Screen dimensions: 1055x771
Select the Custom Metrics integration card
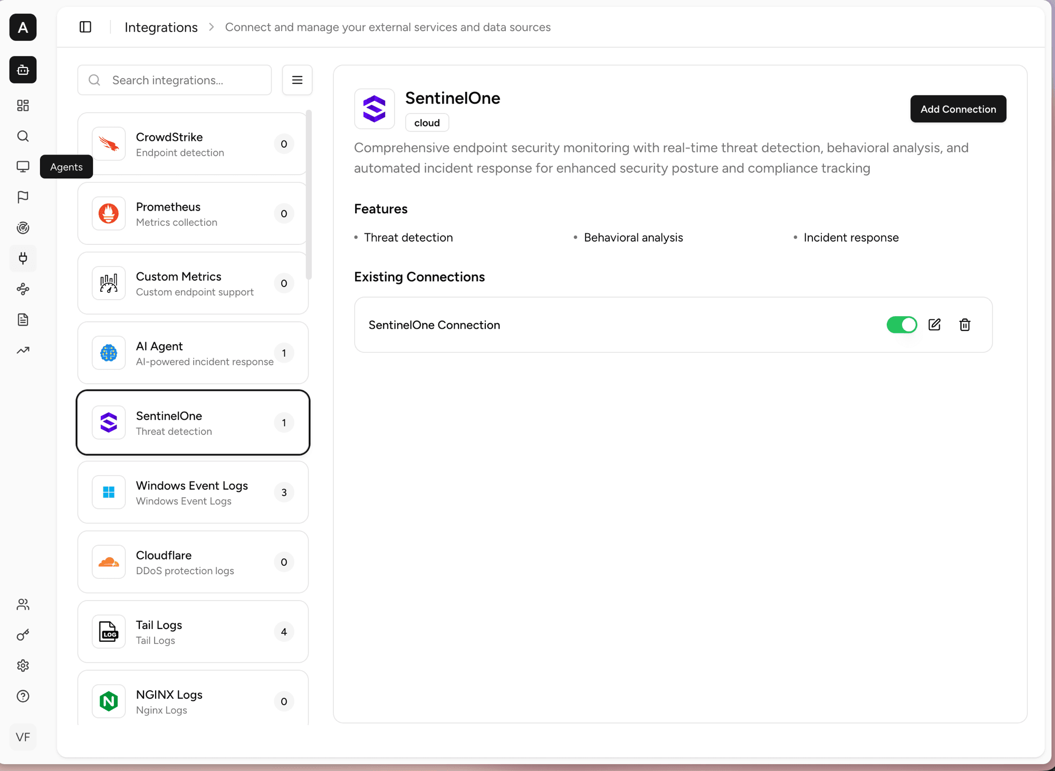[193, 283]
